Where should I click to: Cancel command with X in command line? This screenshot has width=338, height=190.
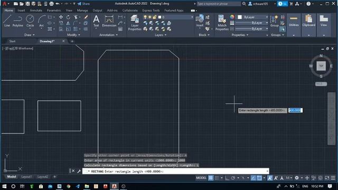[x=73, y=171]
